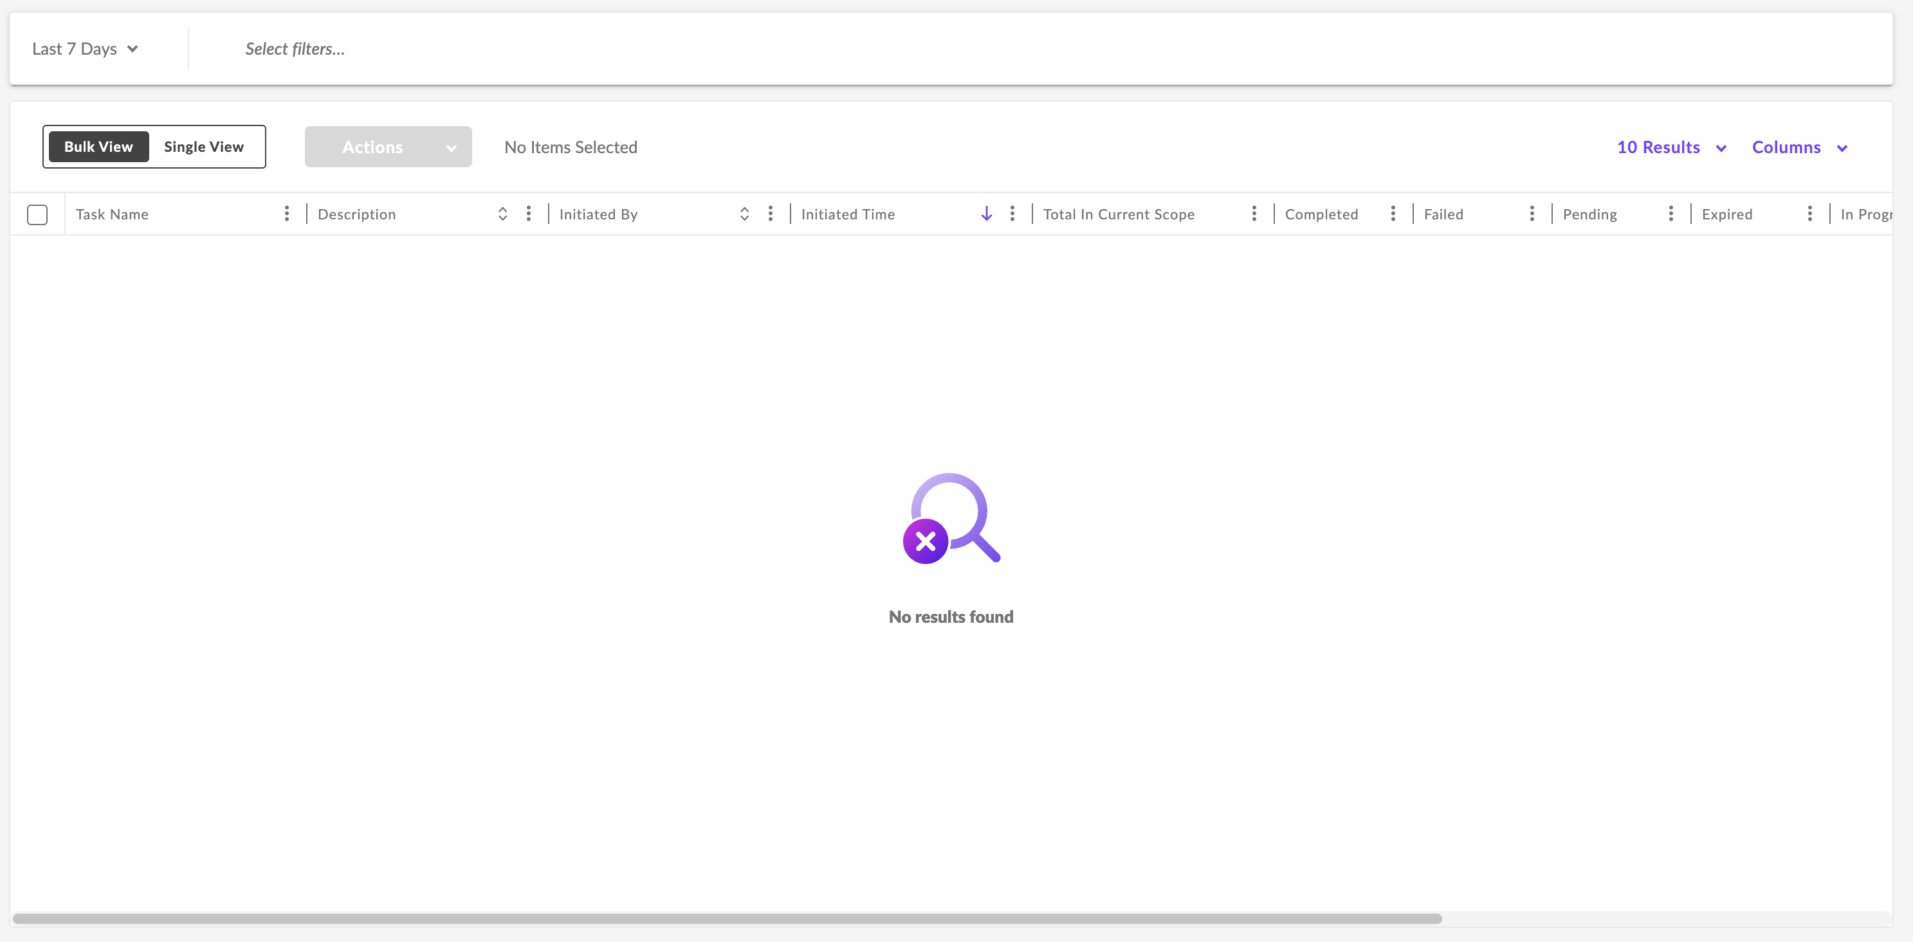Open the Last 7 Days dropdown
1913x942 pixels.
point(85,49)
